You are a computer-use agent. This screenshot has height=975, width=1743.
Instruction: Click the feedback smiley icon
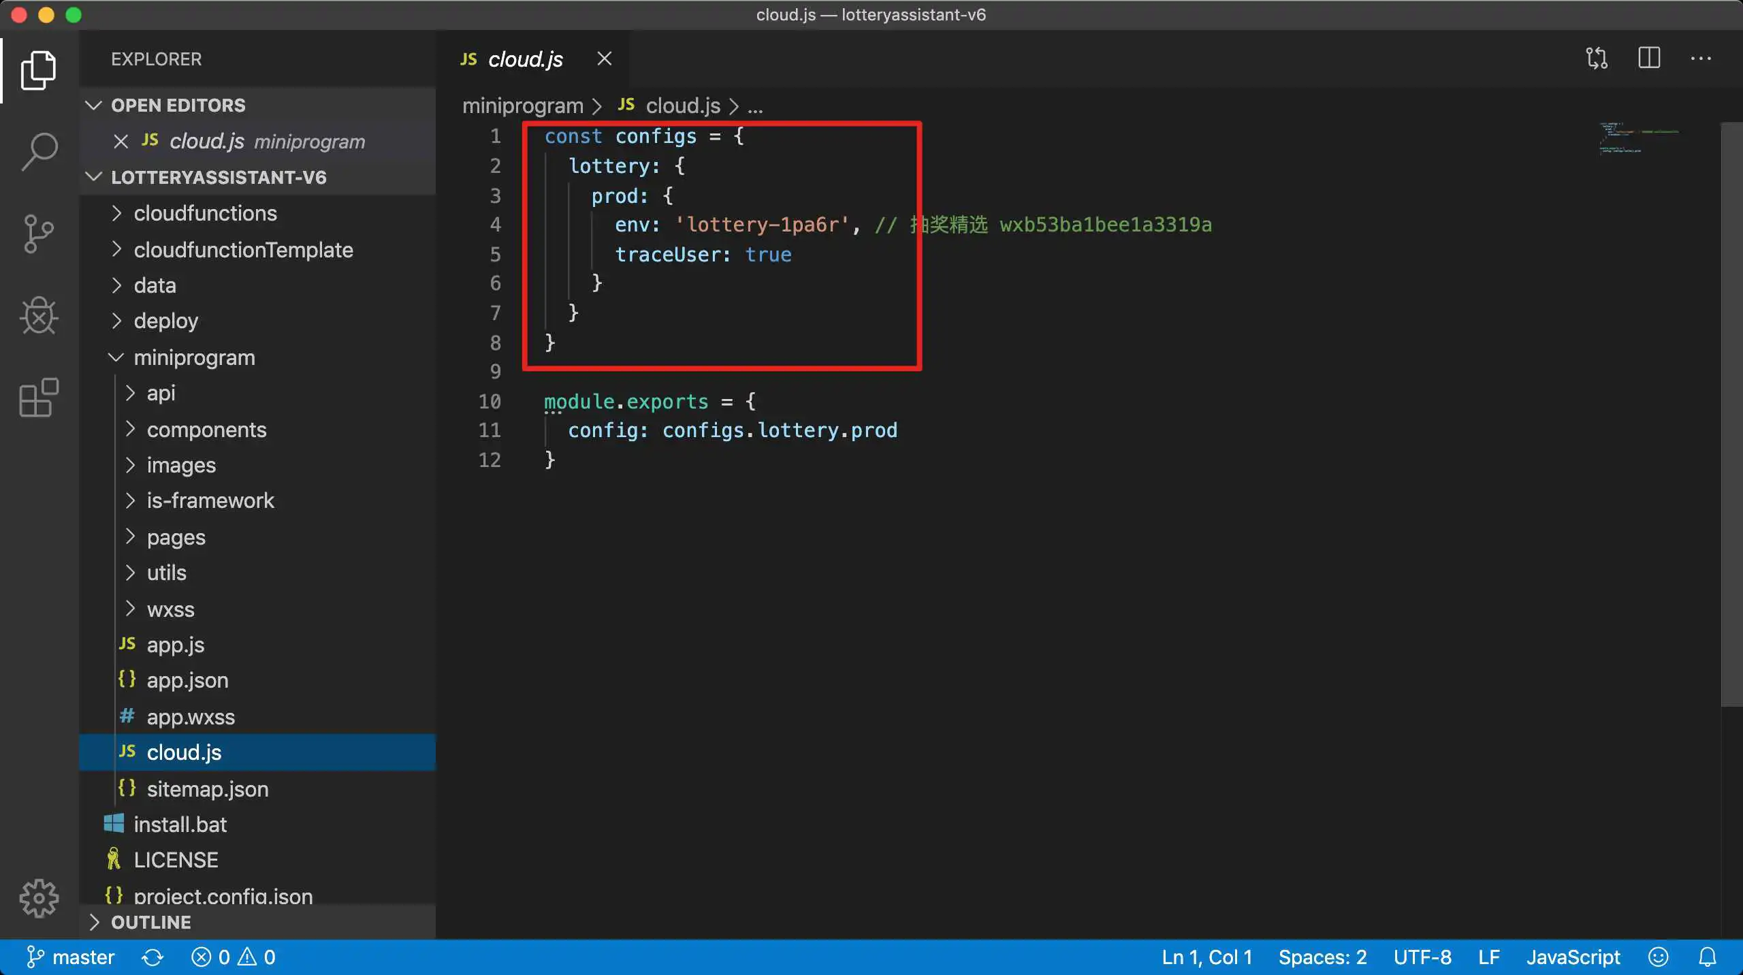[x=1658, y=957]
